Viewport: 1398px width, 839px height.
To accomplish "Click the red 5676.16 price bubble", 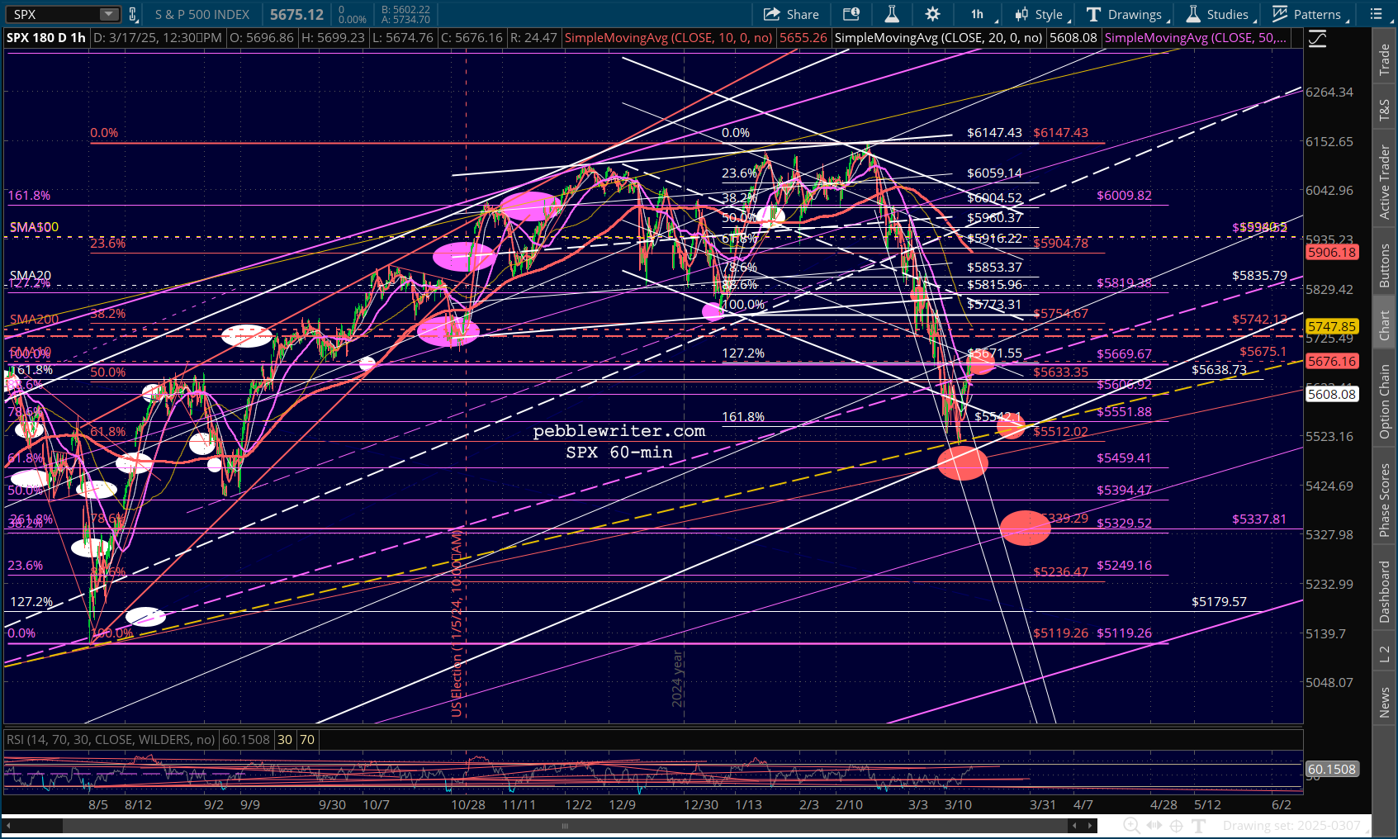I will pos(1332,362).
